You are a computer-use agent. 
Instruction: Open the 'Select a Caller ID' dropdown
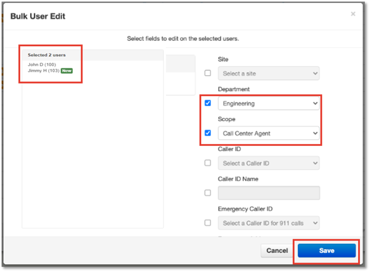[x=268, y=163]
